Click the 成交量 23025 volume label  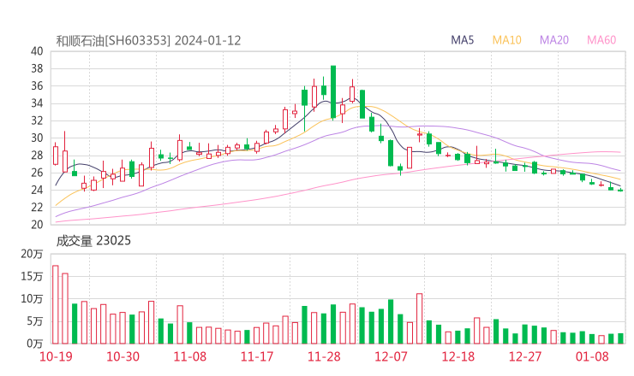(93, 241)
